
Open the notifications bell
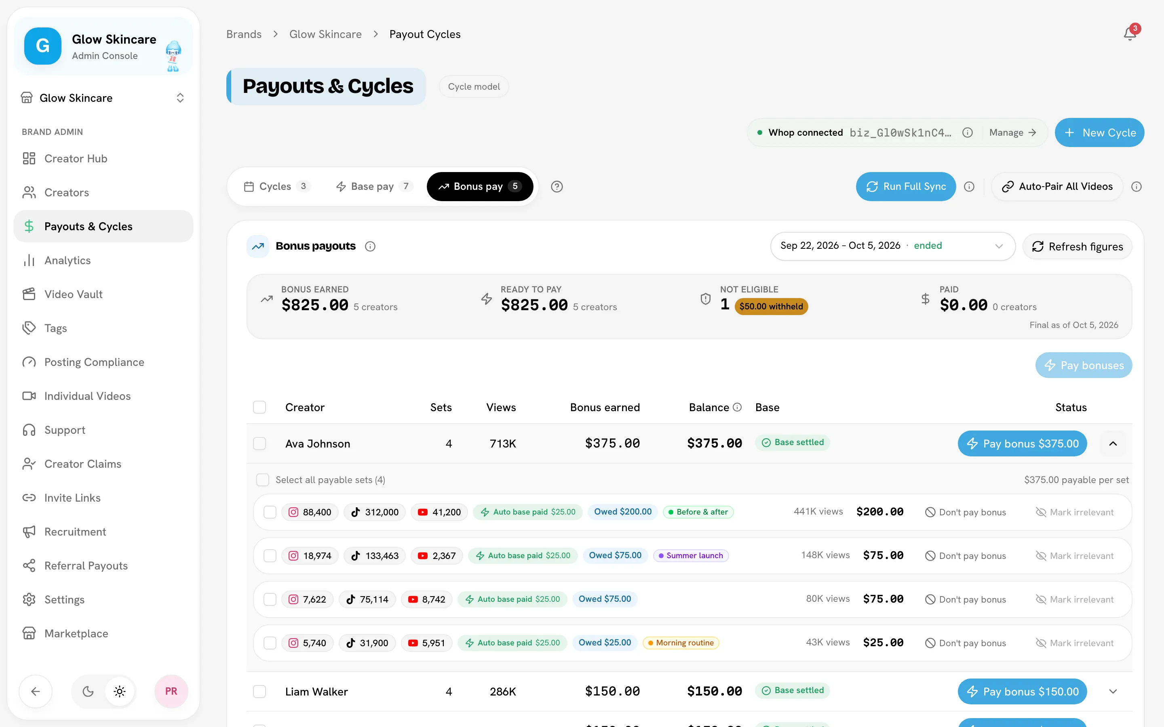1130,34
